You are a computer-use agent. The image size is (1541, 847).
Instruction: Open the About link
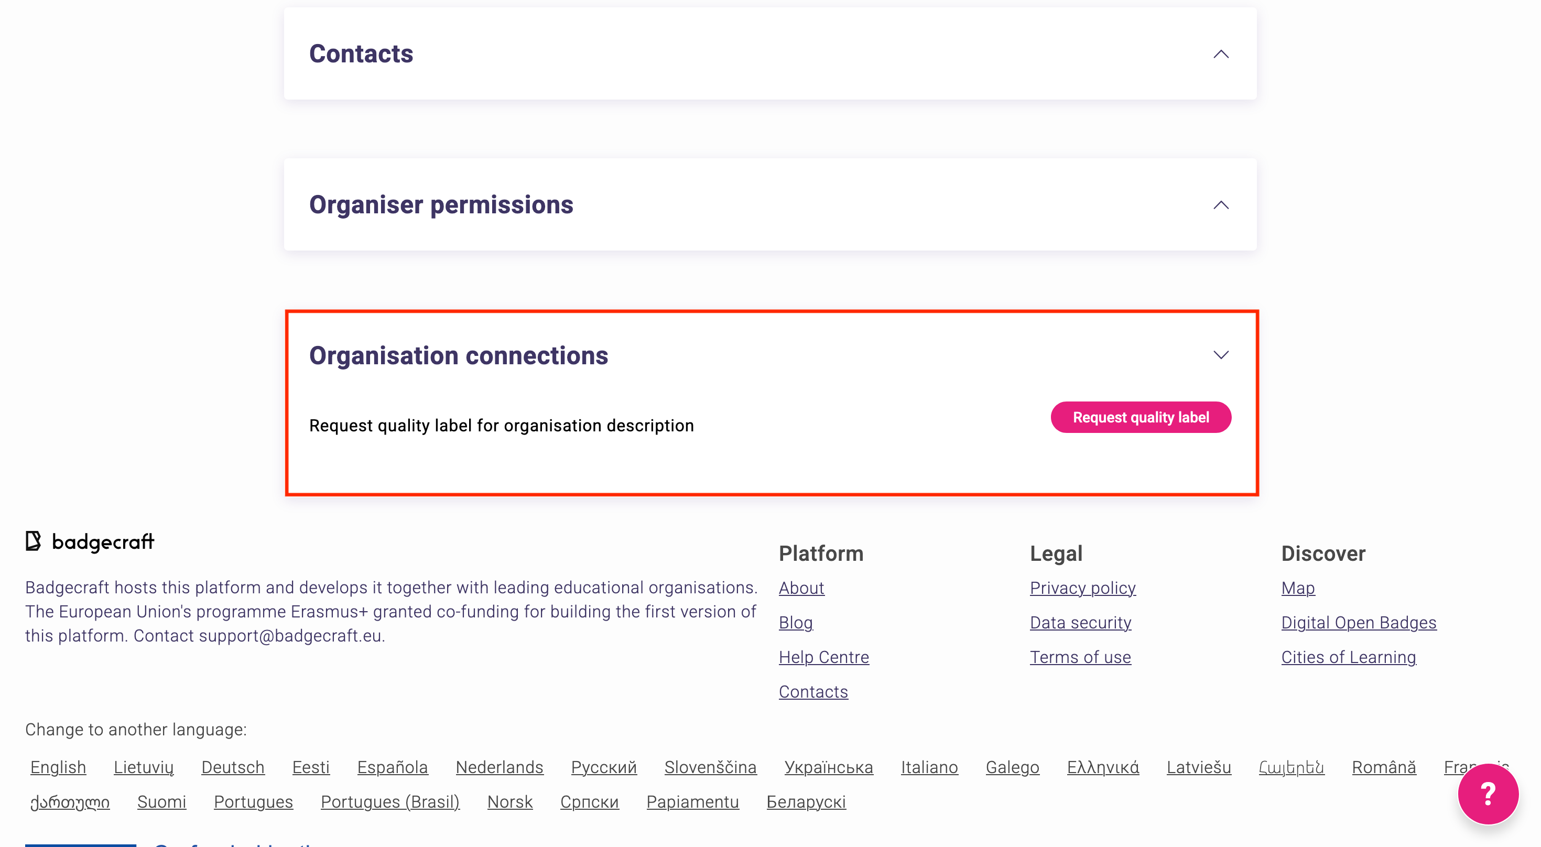click(x=801, y=588)
